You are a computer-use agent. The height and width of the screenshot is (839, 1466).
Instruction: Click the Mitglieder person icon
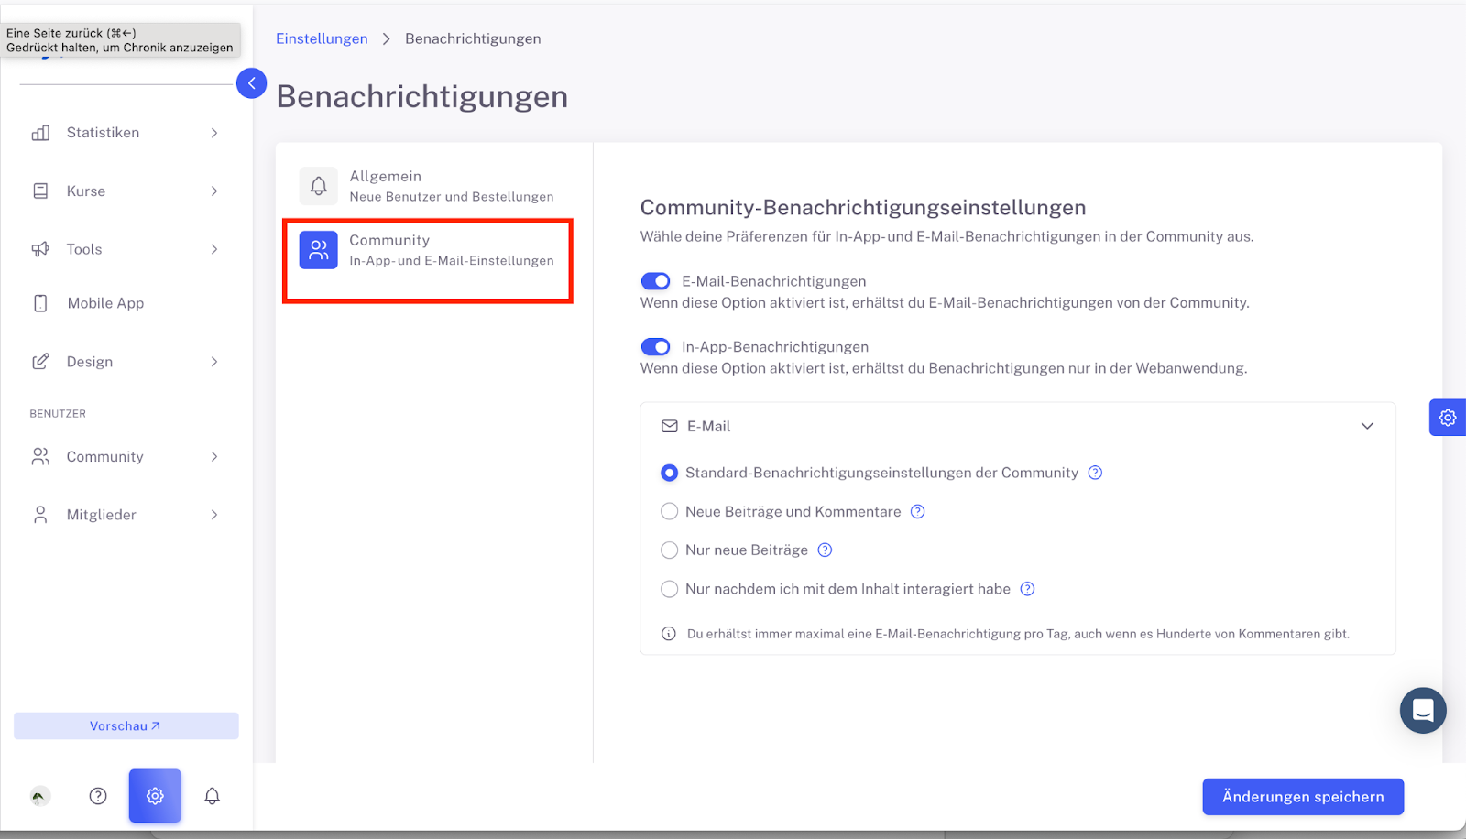(40, 515)
